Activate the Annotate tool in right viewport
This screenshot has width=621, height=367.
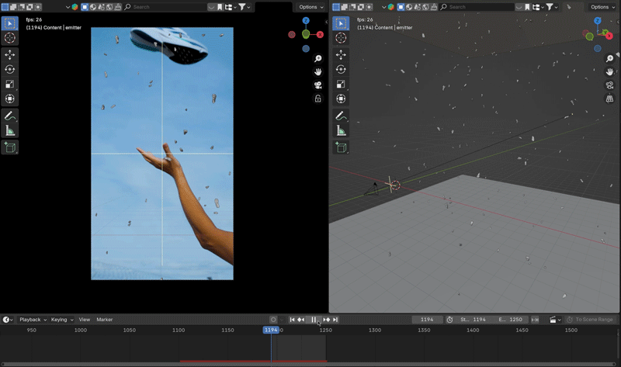coord(341,116)
